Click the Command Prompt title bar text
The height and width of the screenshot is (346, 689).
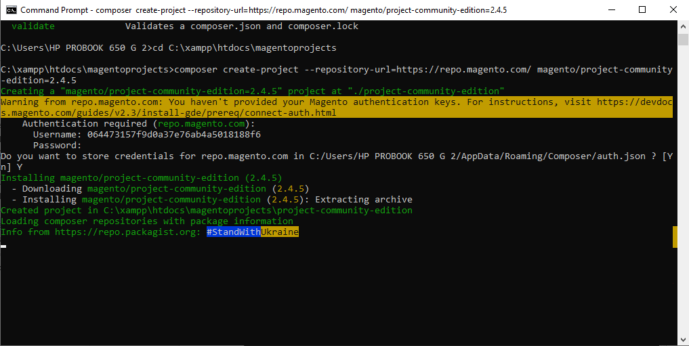(264, 9)
